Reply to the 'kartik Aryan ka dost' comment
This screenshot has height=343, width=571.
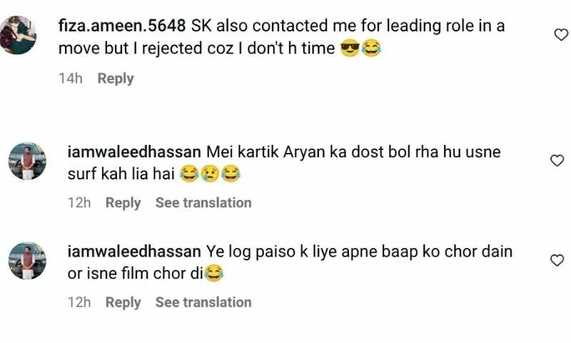123,203
